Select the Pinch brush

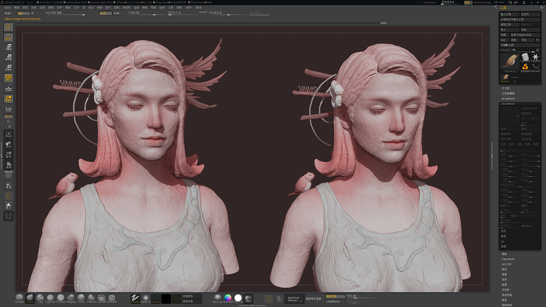[80, 298]
